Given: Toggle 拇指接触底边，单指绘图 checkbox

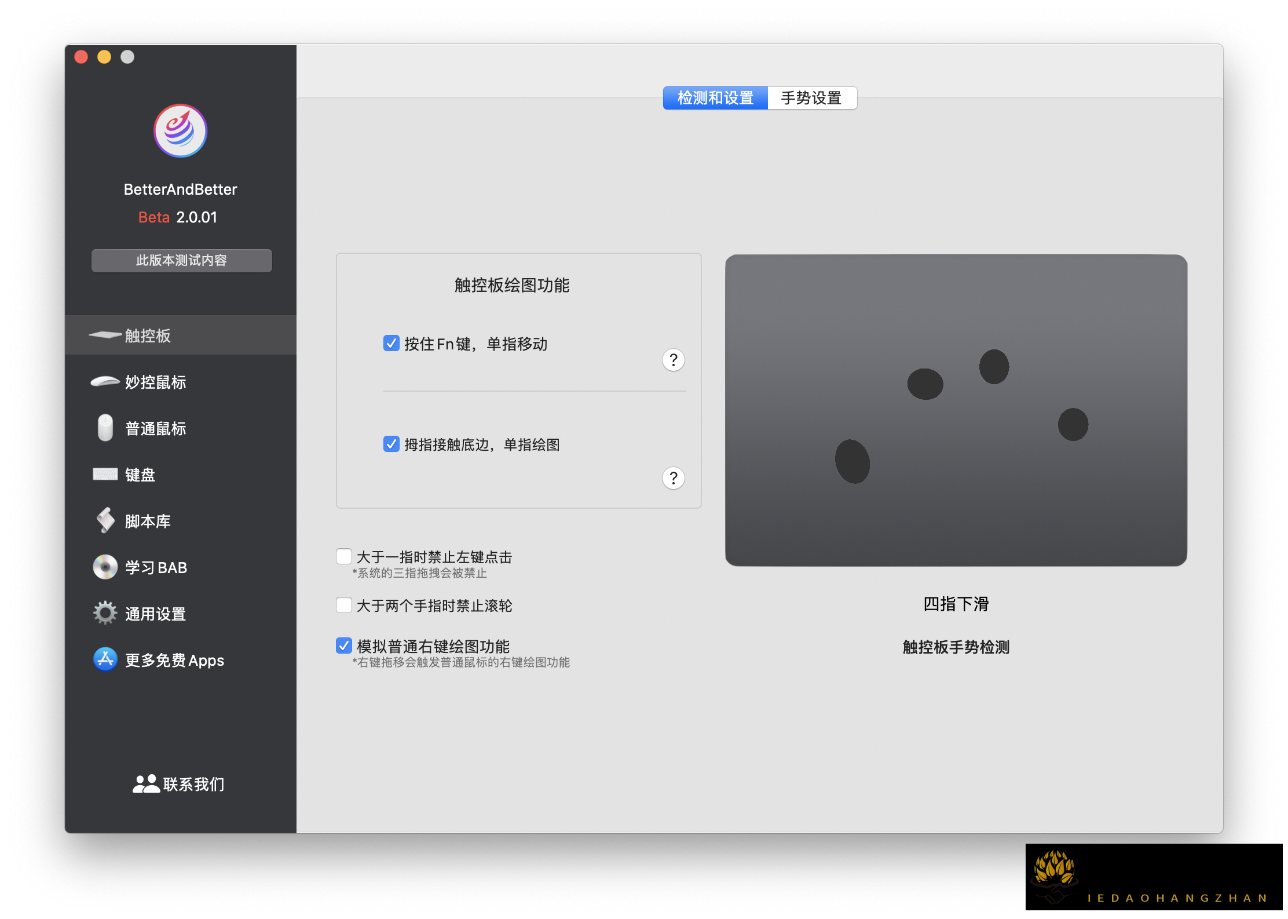Looking at the screenshot, I should pyautogui.click(x=391, y=444).
